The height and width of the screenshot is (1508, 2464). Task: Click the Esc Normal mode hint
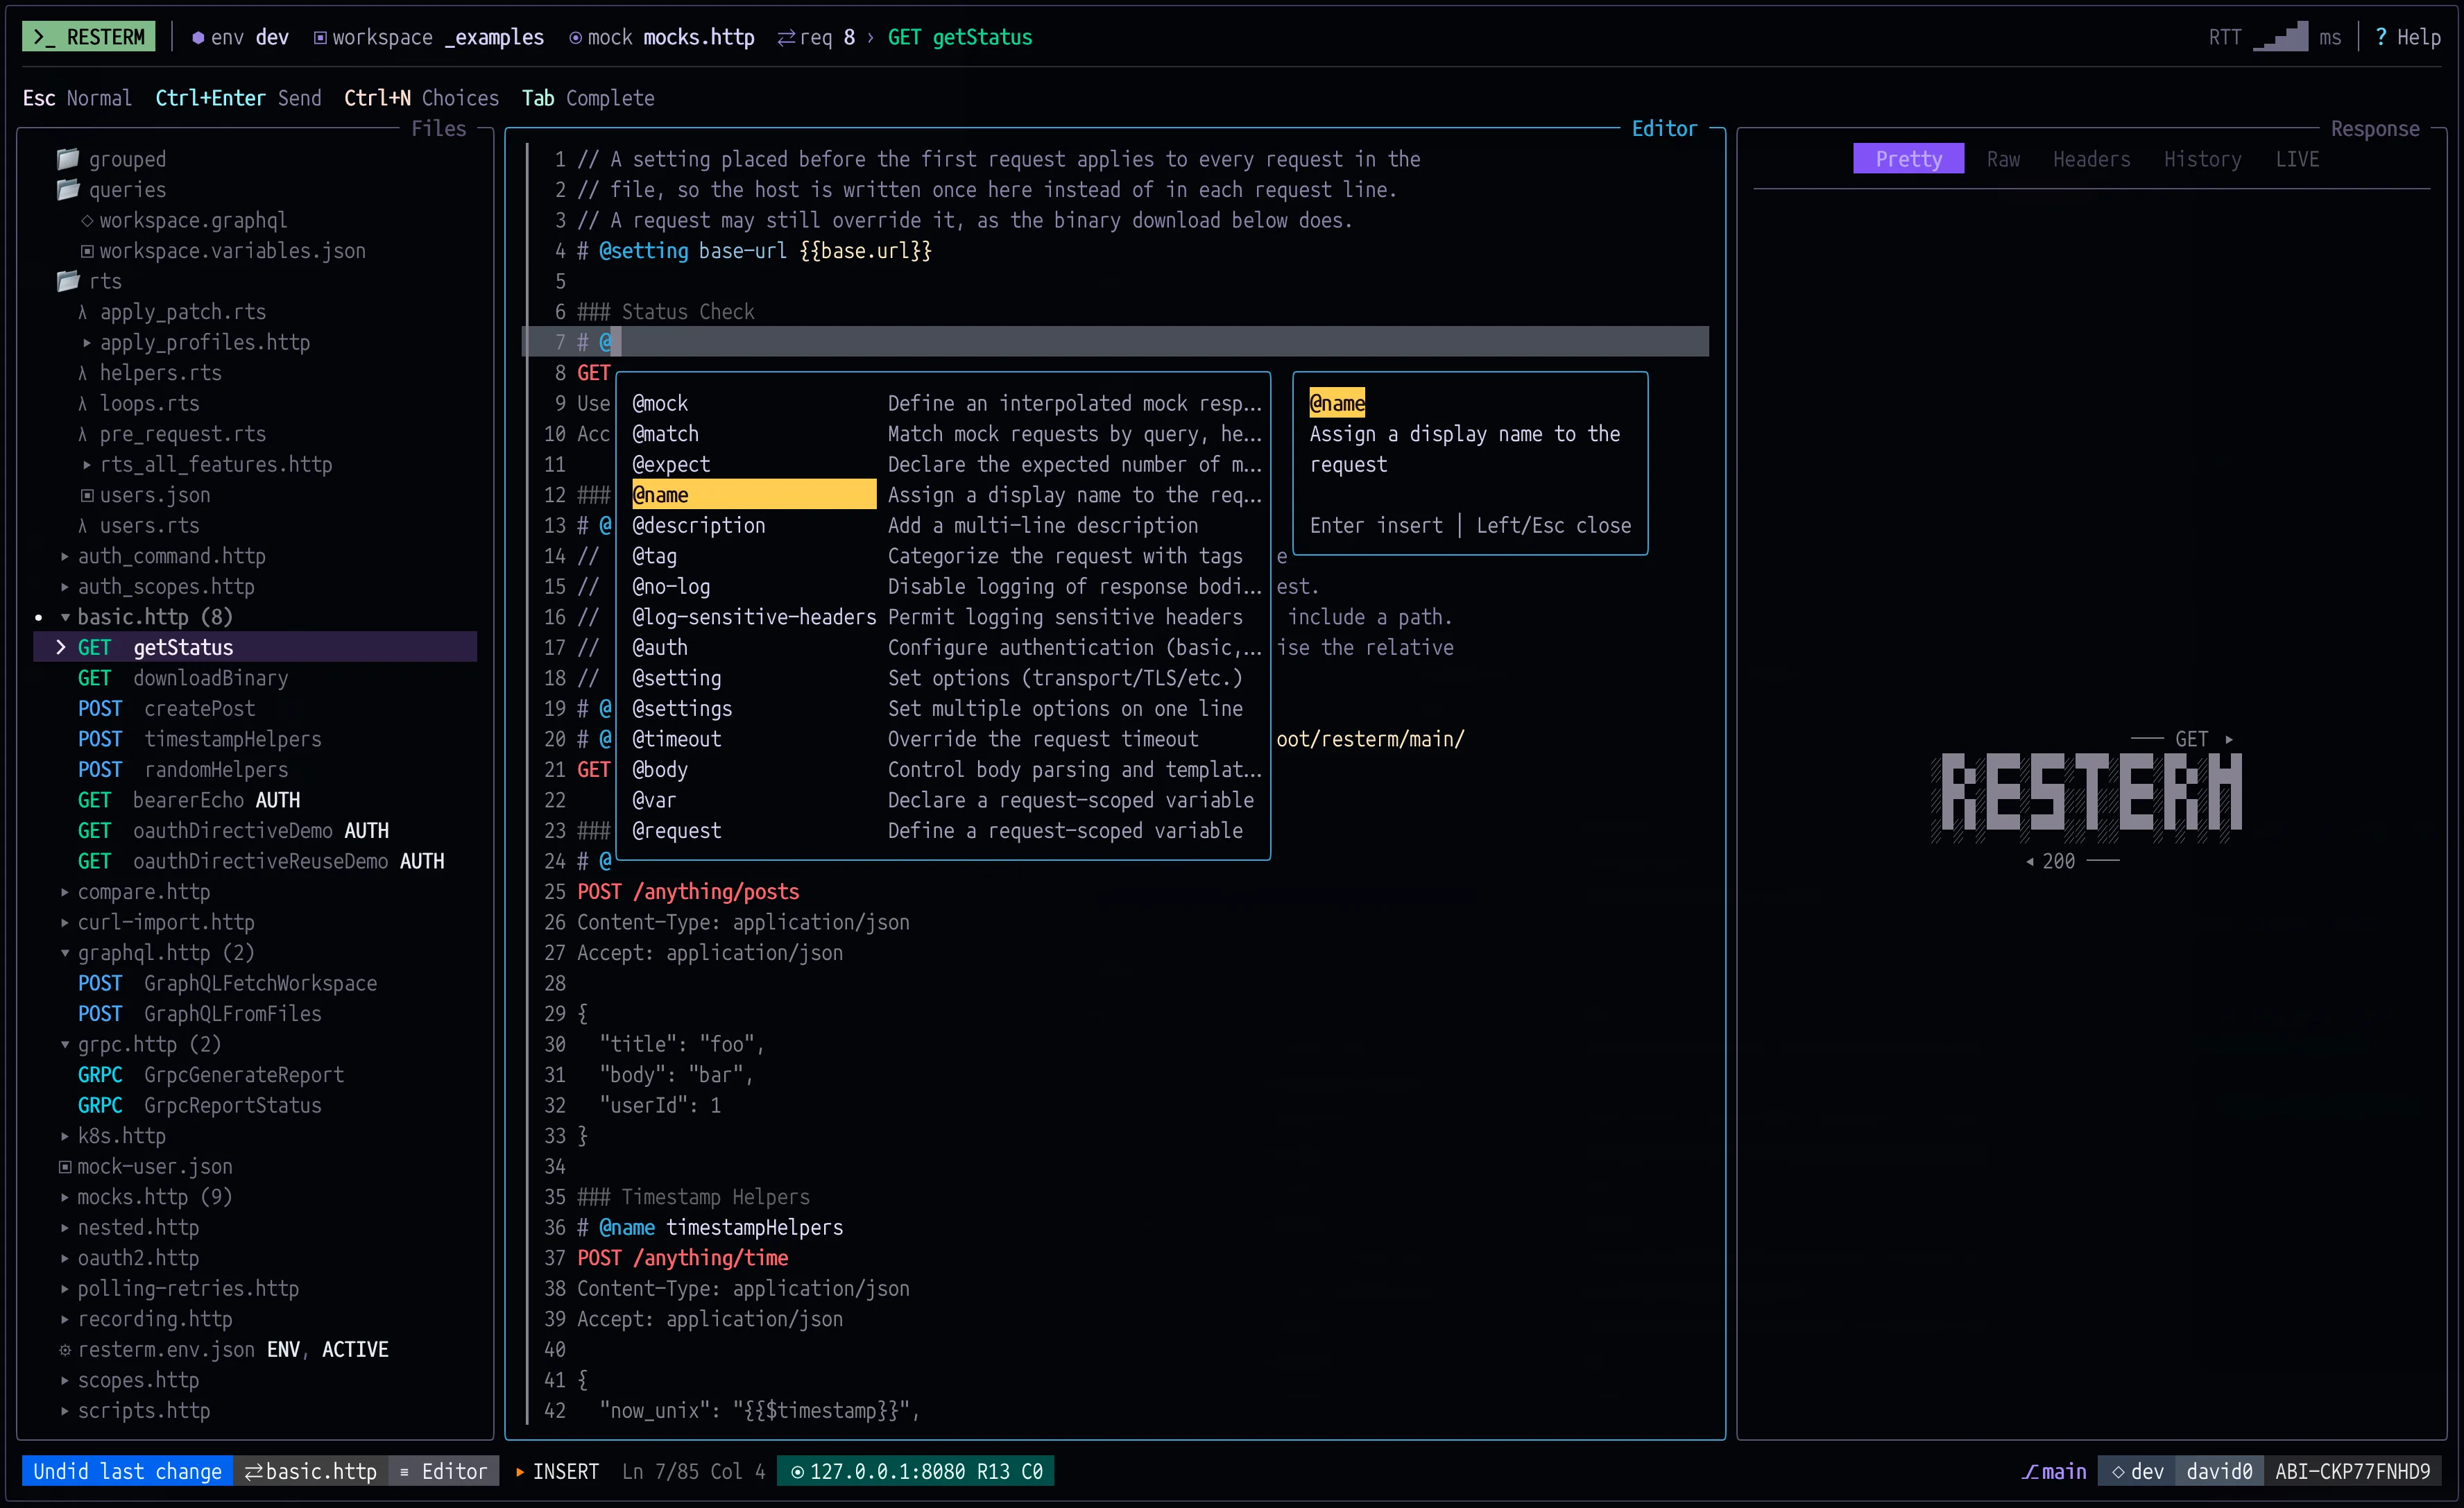click(x=77, y=98)
